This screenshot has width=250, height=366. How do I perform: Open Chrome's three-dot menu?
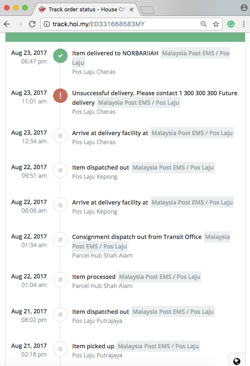click(x=244, y=24)
